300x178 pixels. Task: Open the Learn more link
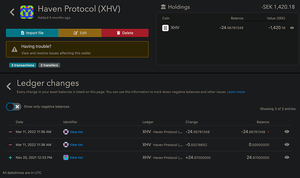pos(236,92)
